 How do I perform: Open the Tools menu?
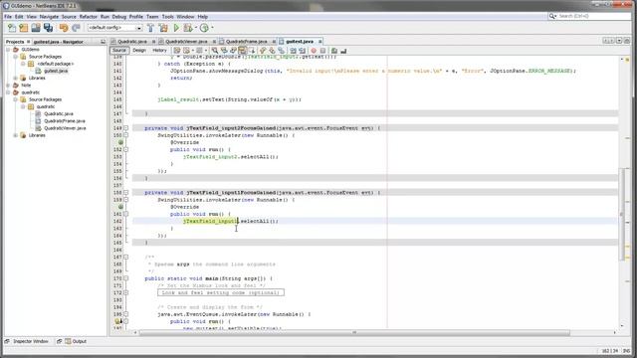coord(167,17)
